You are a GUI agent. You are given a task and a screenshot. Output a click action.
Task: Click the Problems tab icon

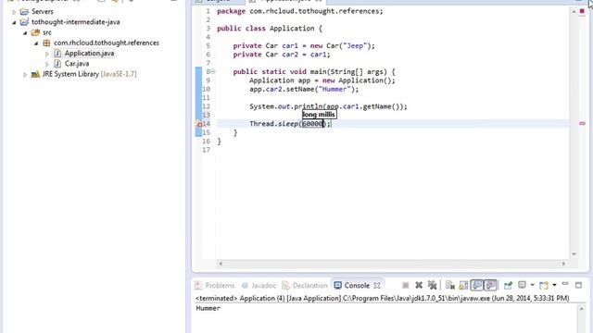click(198, 286)
